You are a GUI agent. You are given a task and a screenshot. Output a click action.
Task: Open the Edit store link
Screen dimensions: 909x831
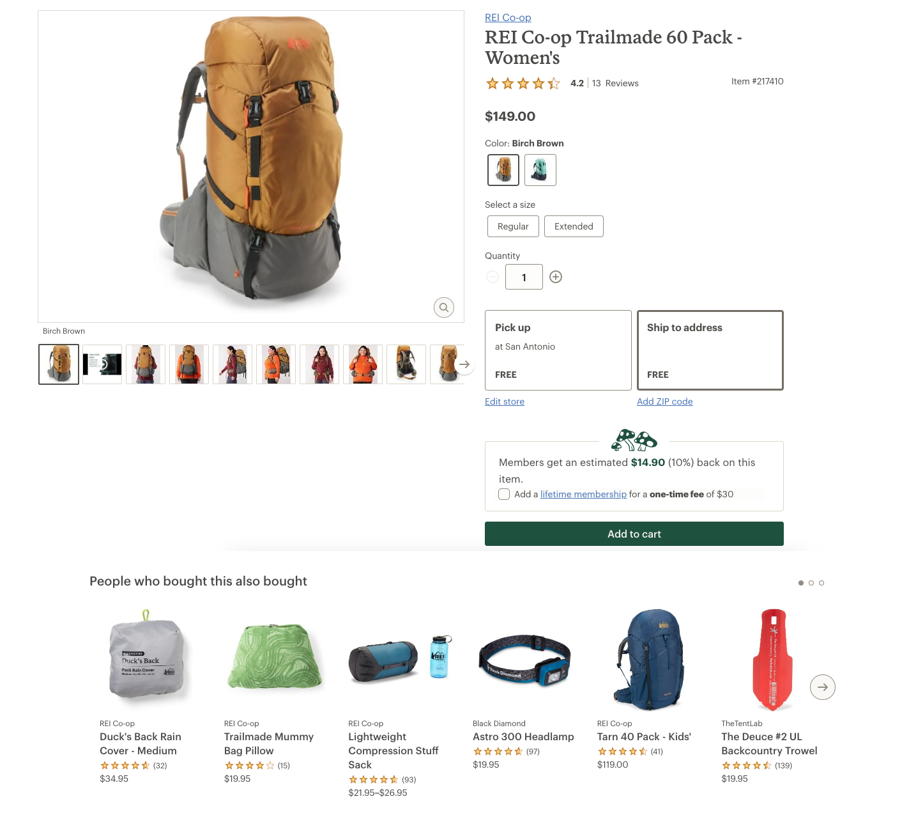[x=505, y=401]
